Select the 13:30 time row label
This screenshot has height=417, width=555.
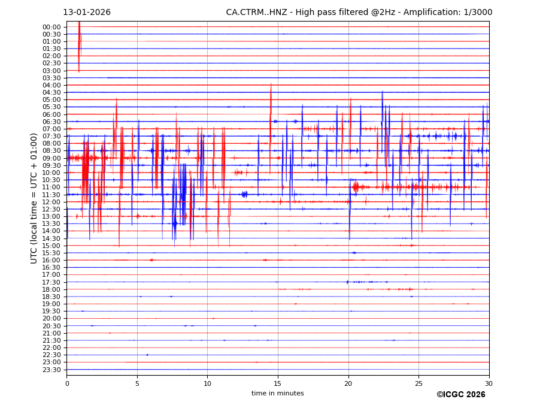pos(51,224)
